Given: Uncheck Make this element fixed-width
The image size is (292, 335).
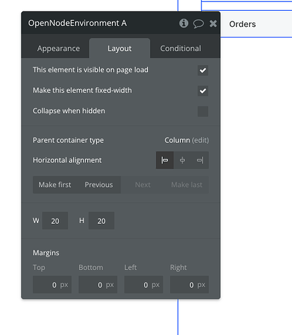Looking at the screenshot, I should click(203, 91).
